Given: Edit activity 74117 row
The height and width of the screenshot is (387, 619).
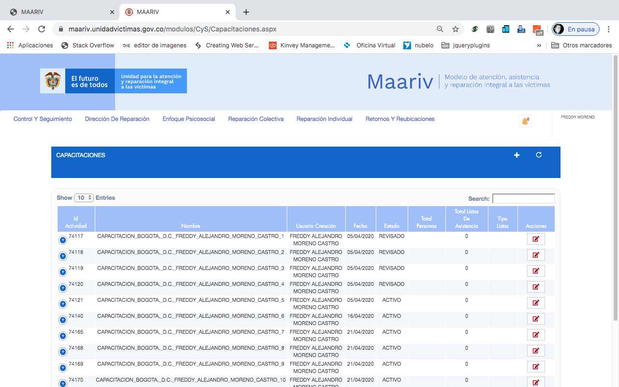Looking at the screenshot, I should (536, 239).
